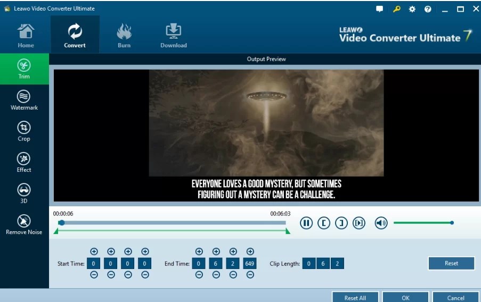Maximize the Leawo window

tap(460, 9)
